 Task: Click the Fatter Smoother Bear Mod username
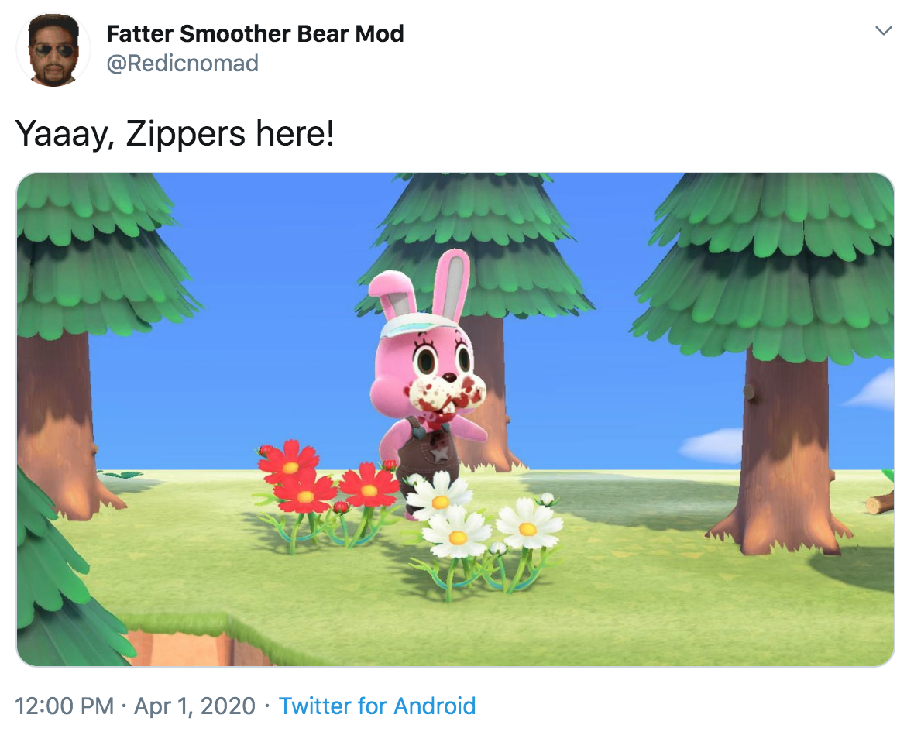pyautogui.click(x=253, y=34)
